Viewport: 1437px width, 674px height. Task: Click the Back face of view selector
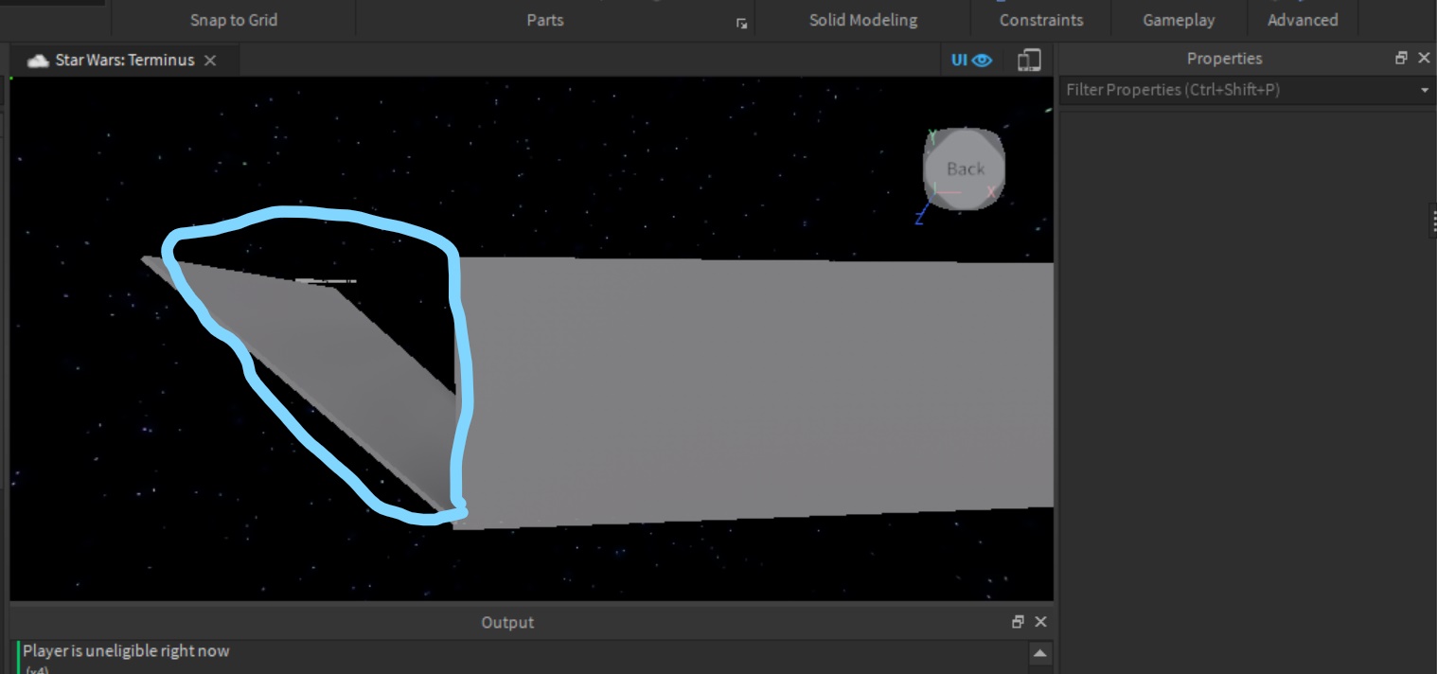coord(965,168)
